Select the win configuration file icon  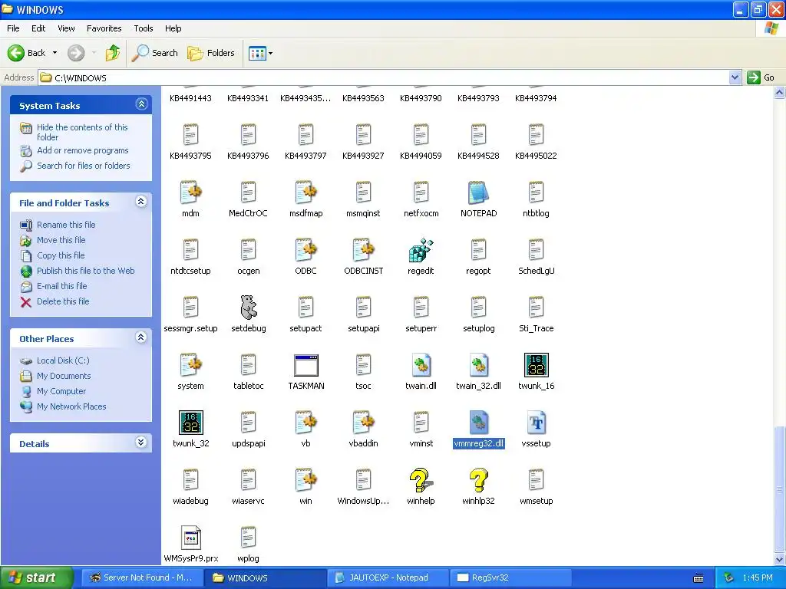pos(305,480)
